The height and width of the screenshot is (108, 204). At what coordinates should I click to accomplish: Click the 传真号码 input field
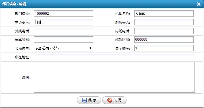(64, 40)
